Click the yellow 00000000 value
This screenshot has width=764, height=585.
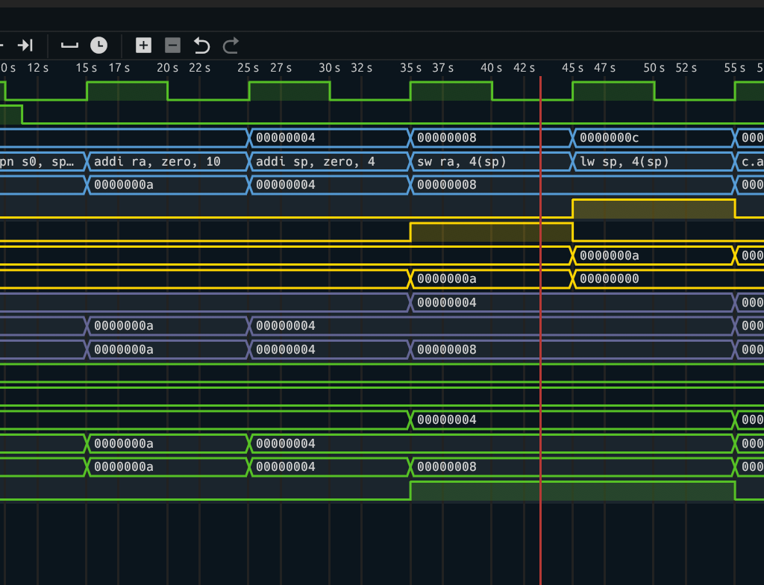coord(609,279)
